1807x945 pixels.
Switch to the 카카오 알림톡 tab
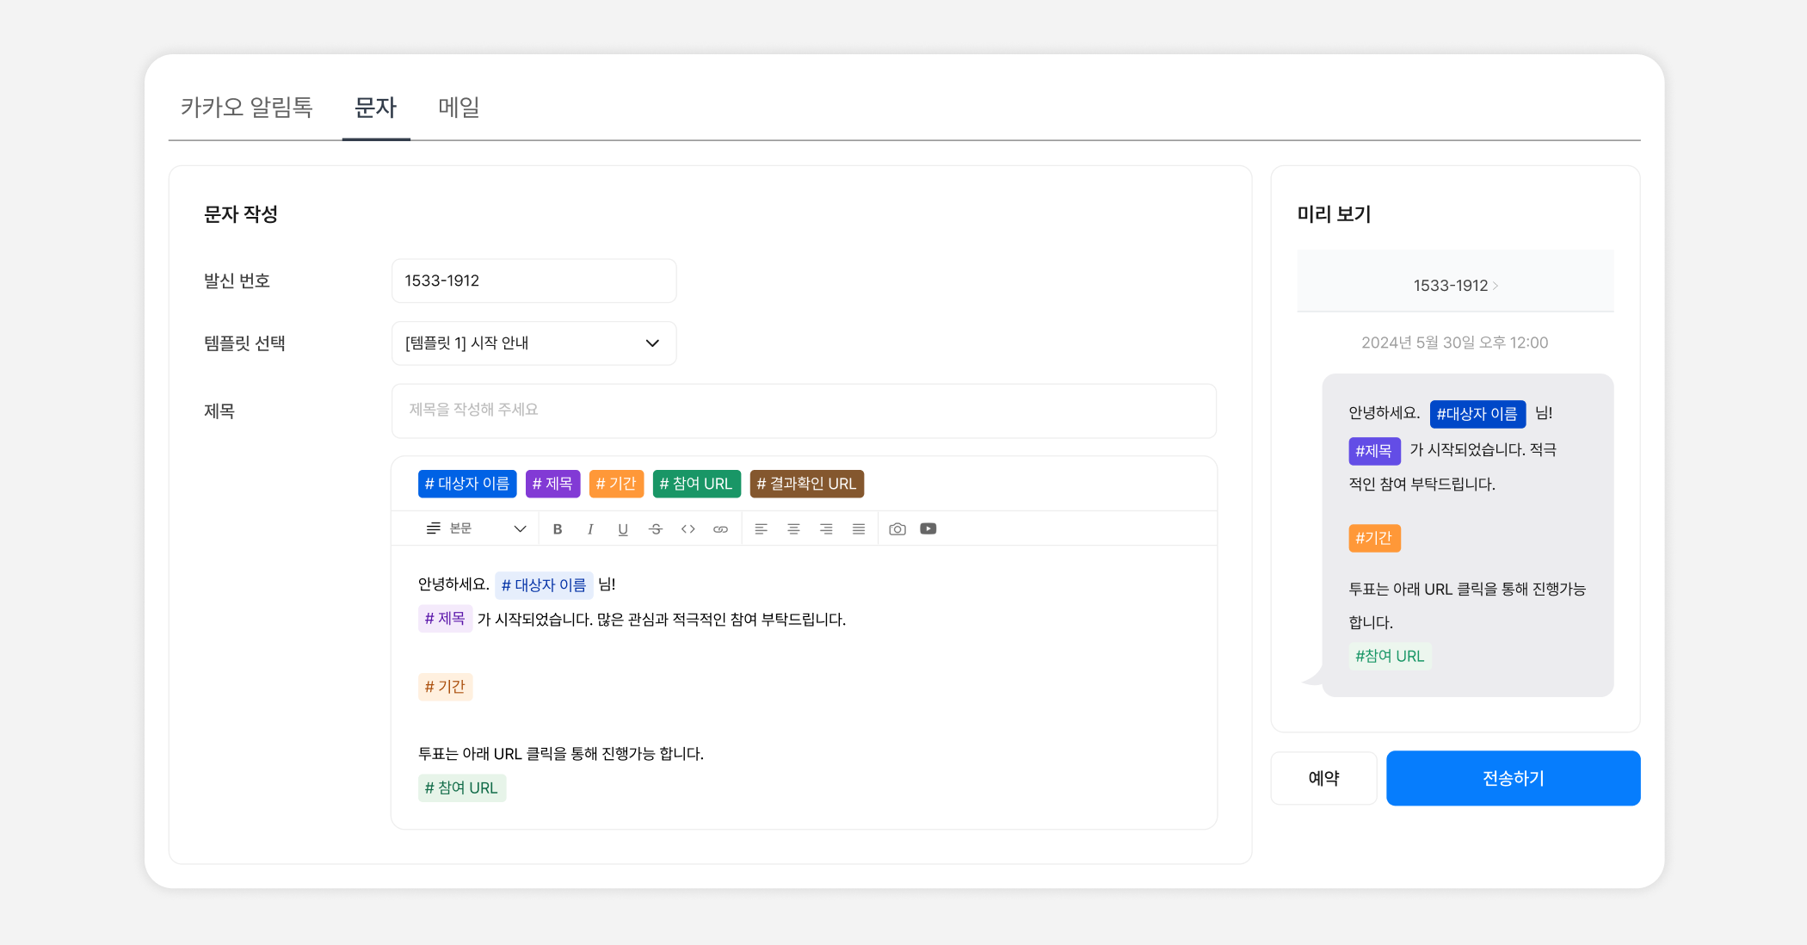(246, 108)
